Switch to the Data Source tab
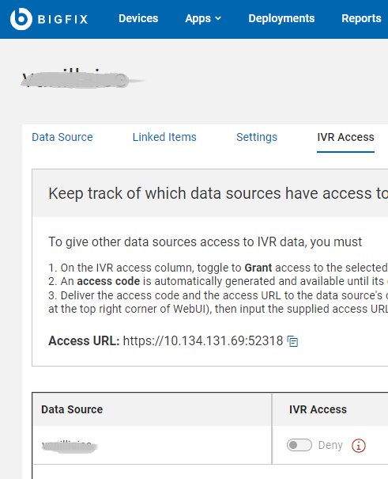 click(x=62, y=137)
